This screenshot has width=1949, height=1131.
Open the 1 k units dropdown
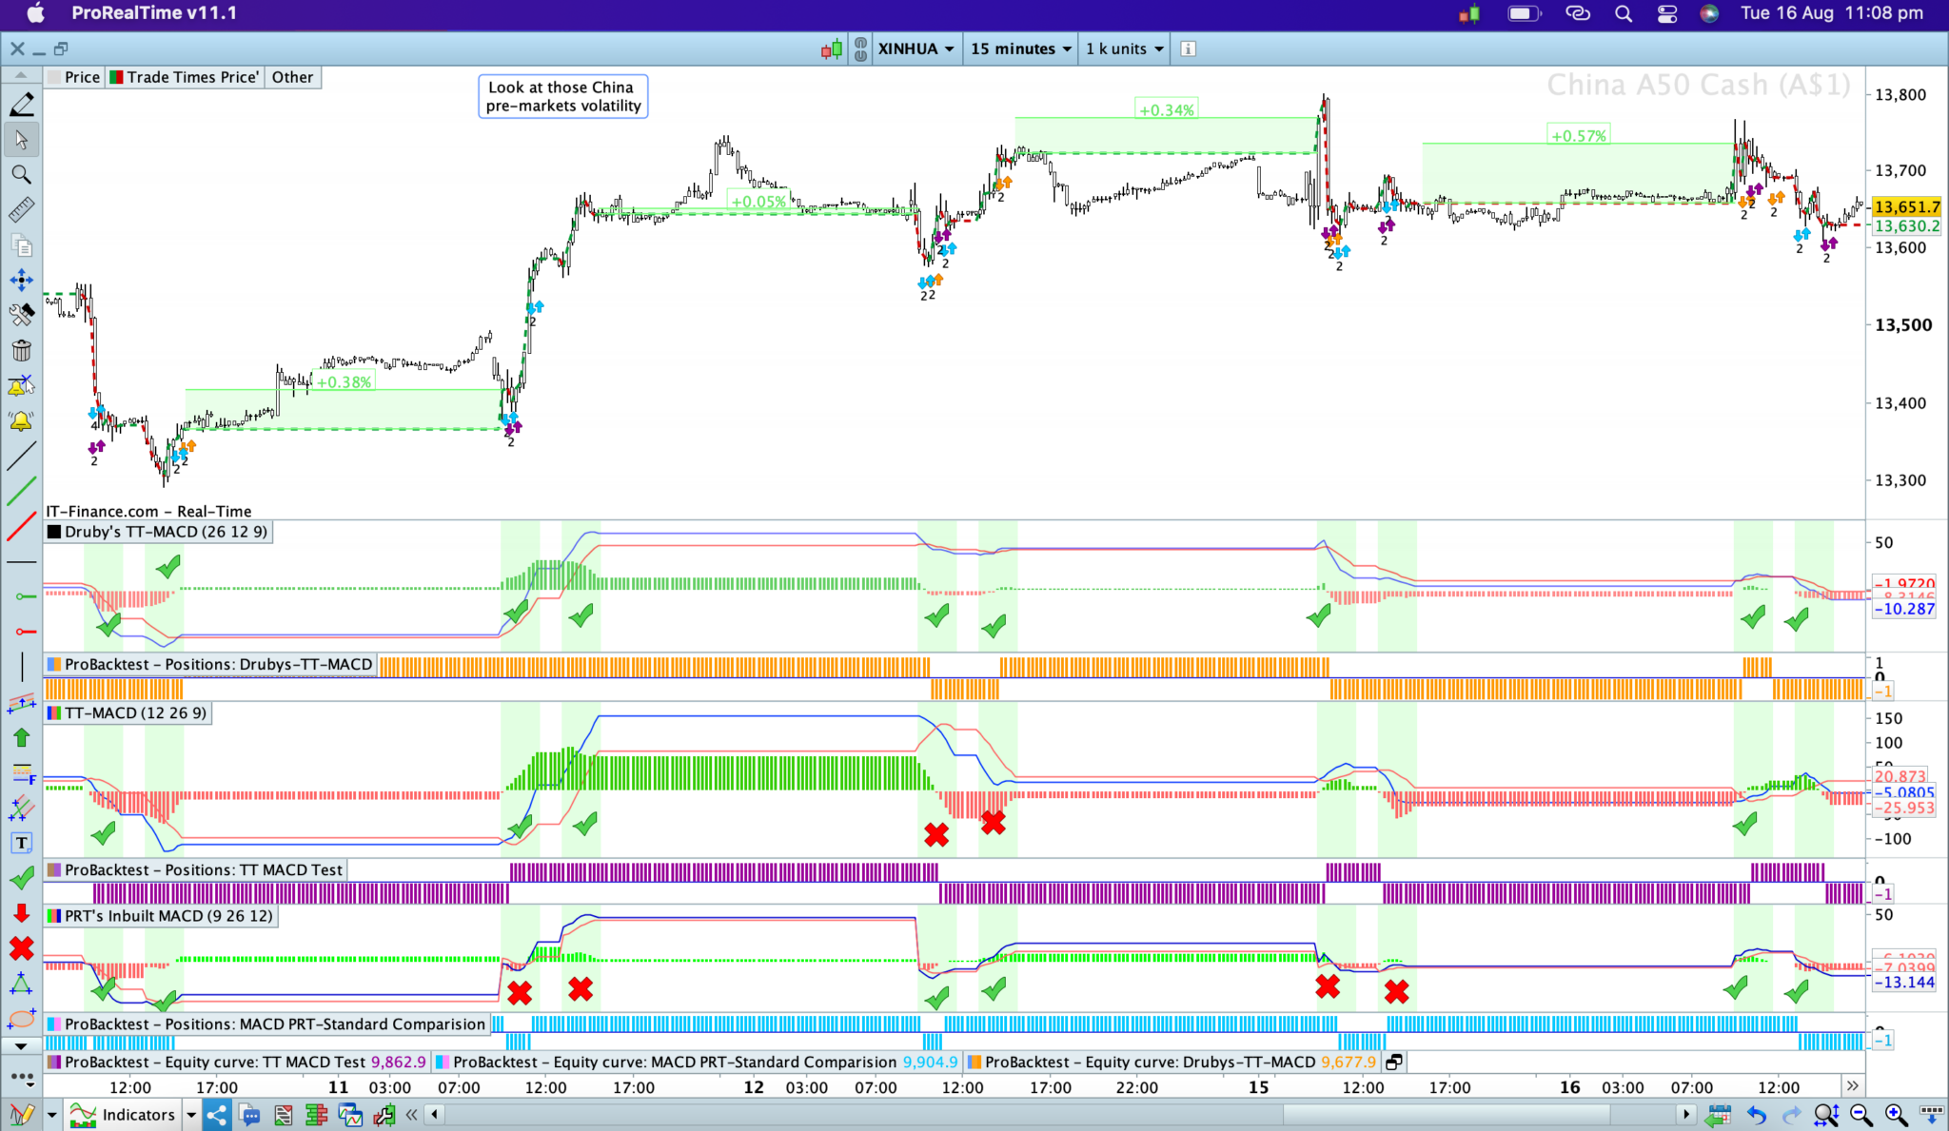[x=1125, y=49]
